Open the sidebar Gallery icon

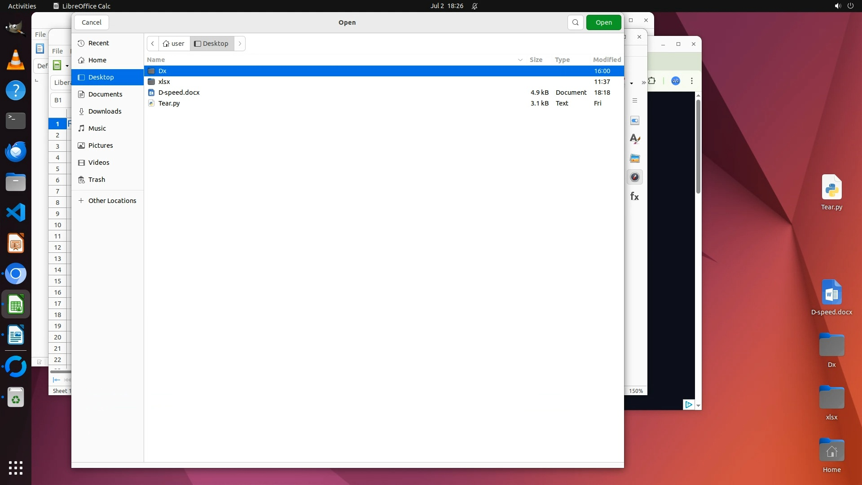coord(635,159)
